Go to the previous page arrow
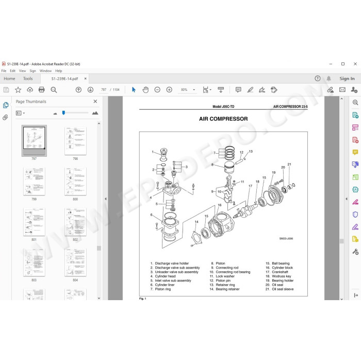This screenshot has height=361, width=361. [x=78, y=90]
